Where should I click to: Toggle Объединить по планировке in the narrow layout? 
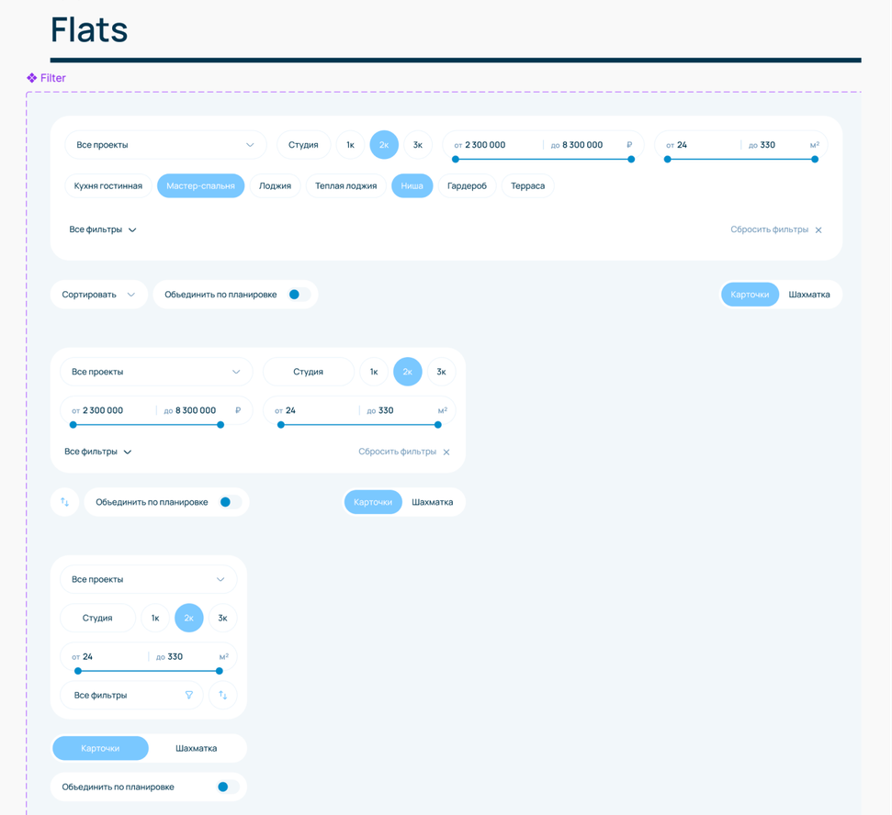(x=228, y=787)
